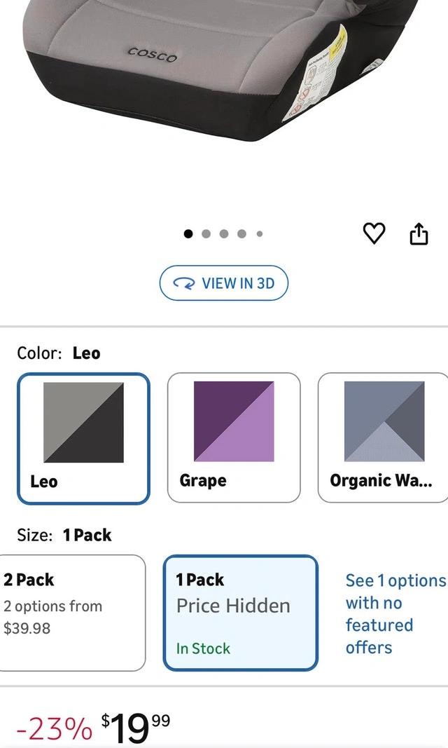448x748 pixels.
Task: Tap the $19.99 price text
Action: (135, 728)
